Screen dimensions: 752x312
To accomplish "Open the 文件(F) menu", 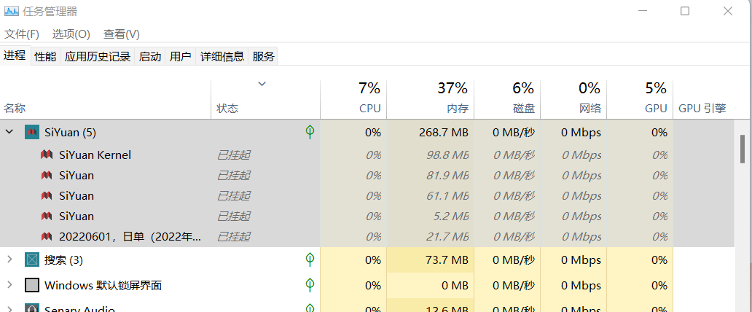I will (22, 34).
